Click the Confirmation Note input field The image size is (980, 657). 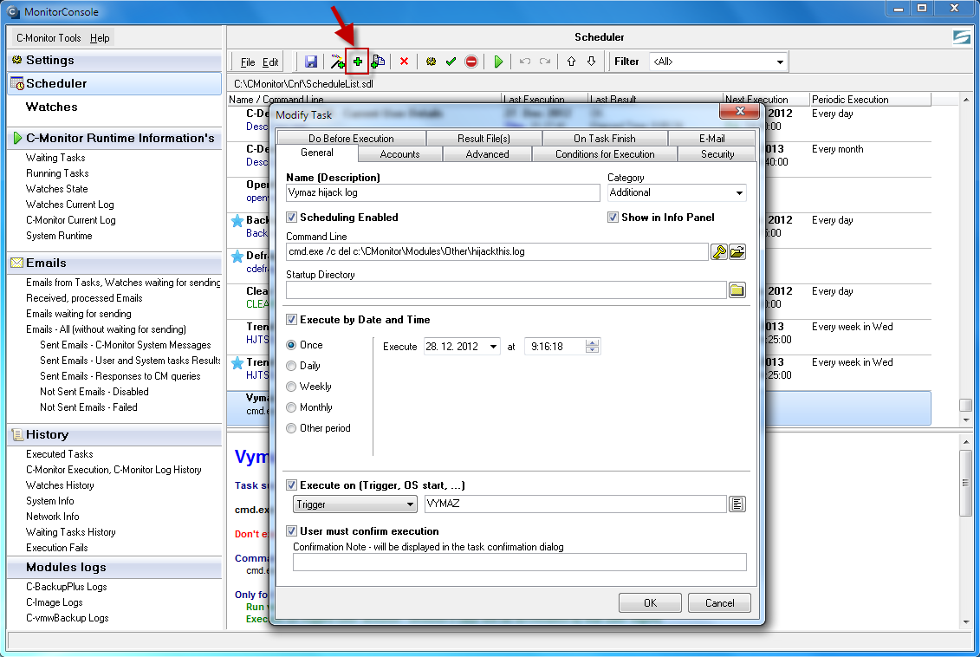(519, 562)
